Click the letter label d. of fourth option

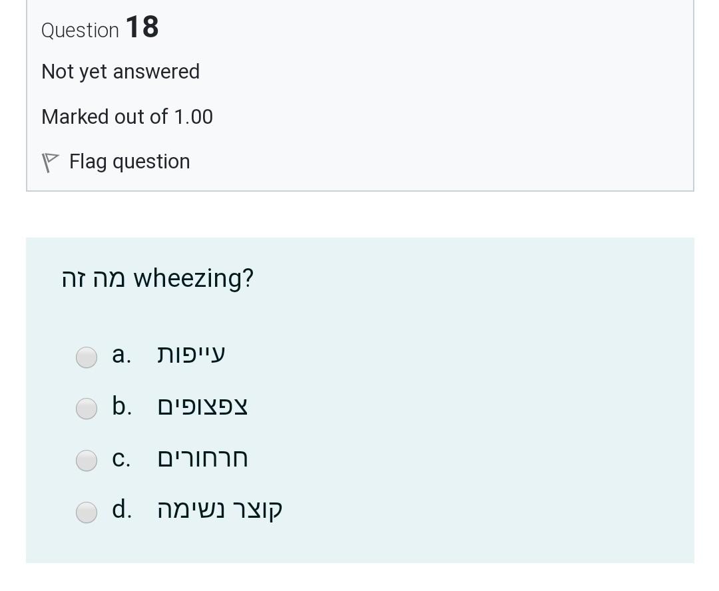click(x=122, y=510)
